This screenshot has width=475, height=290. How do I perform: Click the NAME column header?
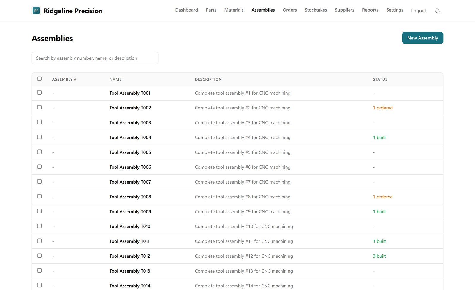point(115,79)
